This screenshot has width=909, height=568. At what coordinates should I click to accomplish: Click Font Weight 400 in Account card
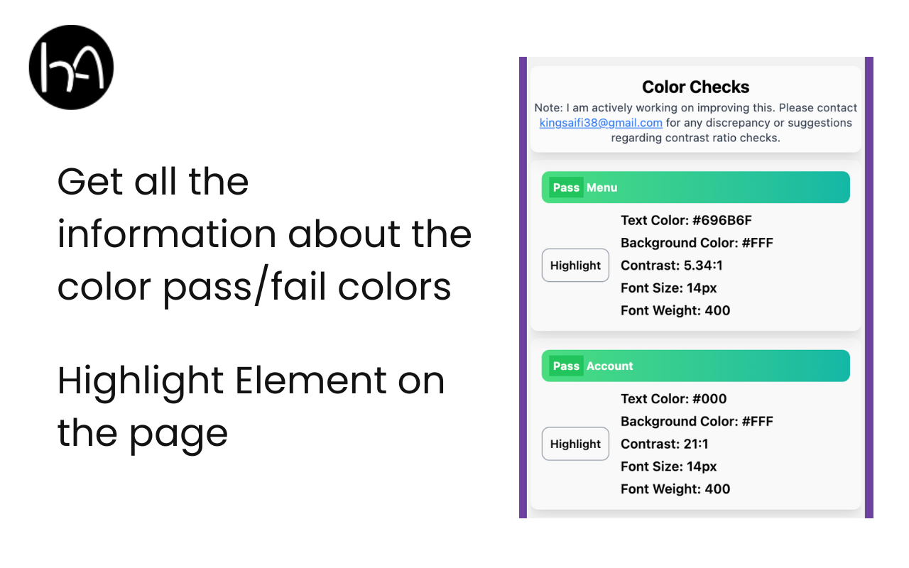675,488
